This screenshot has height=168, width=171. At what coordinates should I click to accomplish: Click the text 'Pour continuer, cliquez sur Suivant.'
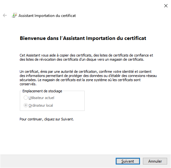(x=47, y=119)
